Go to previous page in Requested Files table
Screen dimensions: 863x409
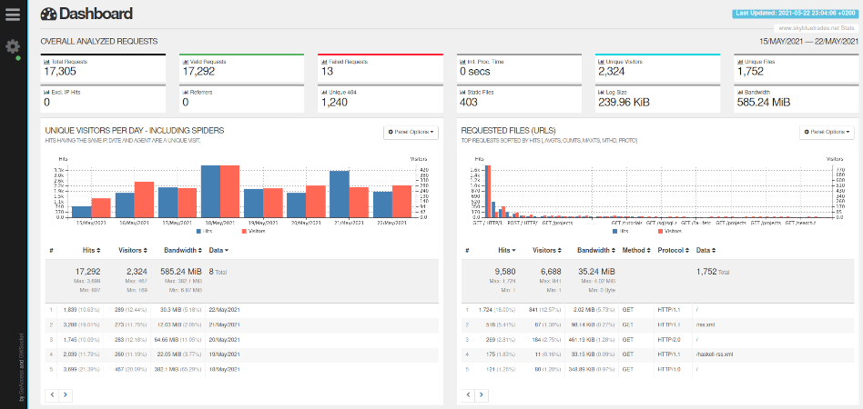coord(468,394)
